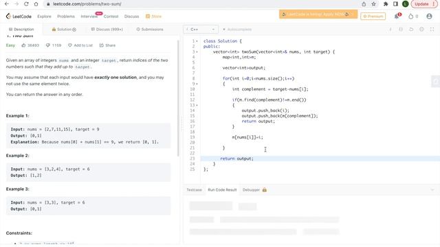Viewport: 440px width, 247px height.
Task: Click the browser forward arrow
Action: click(16, 4)
